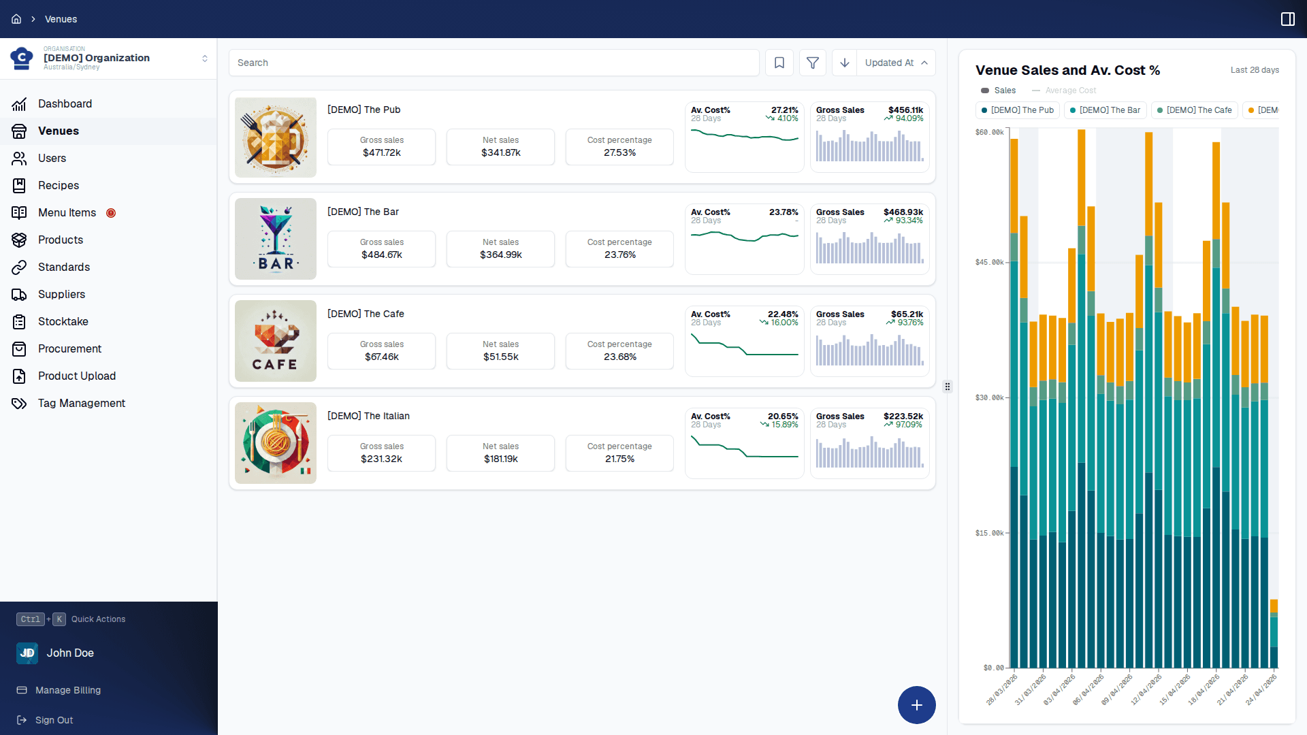This screenshot has width=1307, height=735.
Task: Click the home breadcrumb icon
Action: (x=16, y=19)
